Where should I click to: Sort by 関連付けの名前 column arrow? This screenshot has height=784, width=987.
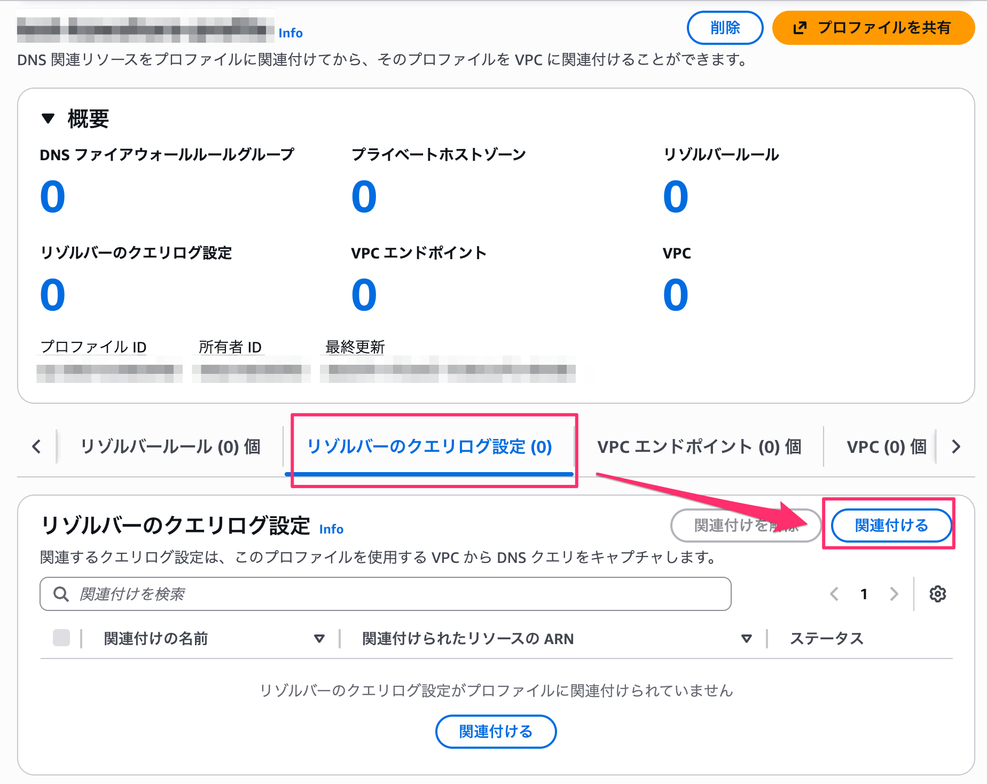319,639
